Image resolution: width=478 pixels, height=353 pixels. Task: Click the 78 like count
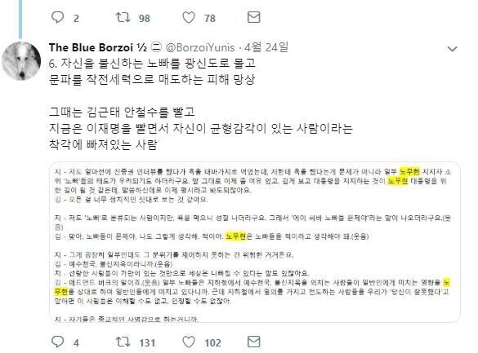pyautogui.click(x=210, y=18)
